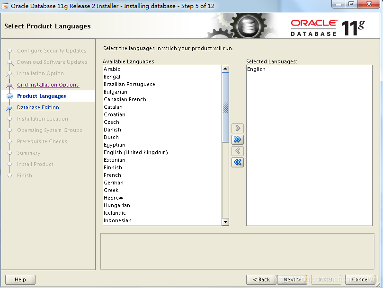Click the single left arrow remove button
This screenshot has height=288, width=383.
click(x=238, y=151)
